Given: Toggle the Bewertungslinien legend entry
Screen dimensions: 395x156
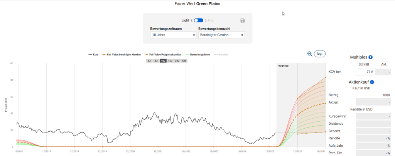Looking at the screenshot, I should [197, 55].
